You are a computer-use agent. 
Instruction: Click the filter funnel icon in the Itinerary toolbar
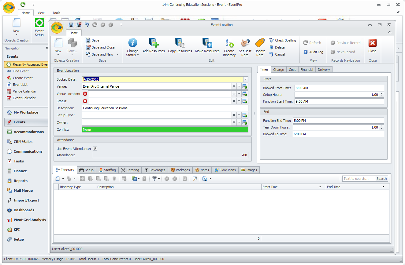click(154, 179)
